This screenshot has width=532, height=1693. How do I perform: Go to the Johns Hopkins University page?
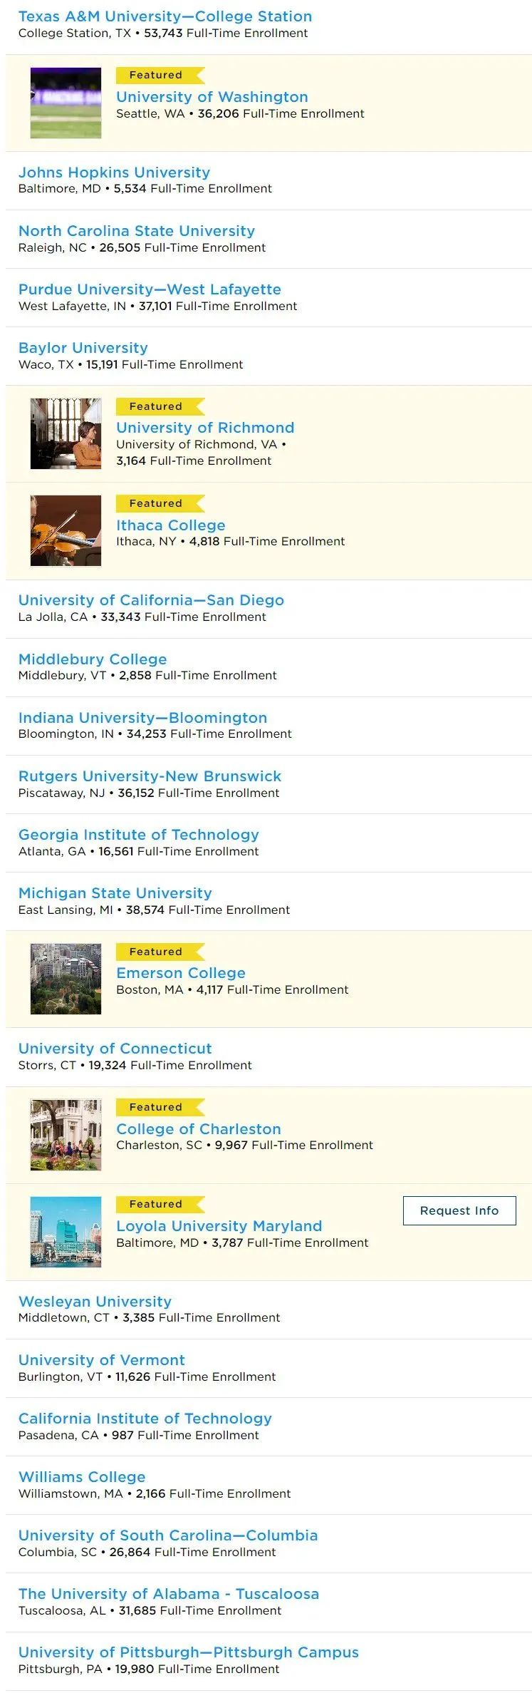[x=114, y=173]
